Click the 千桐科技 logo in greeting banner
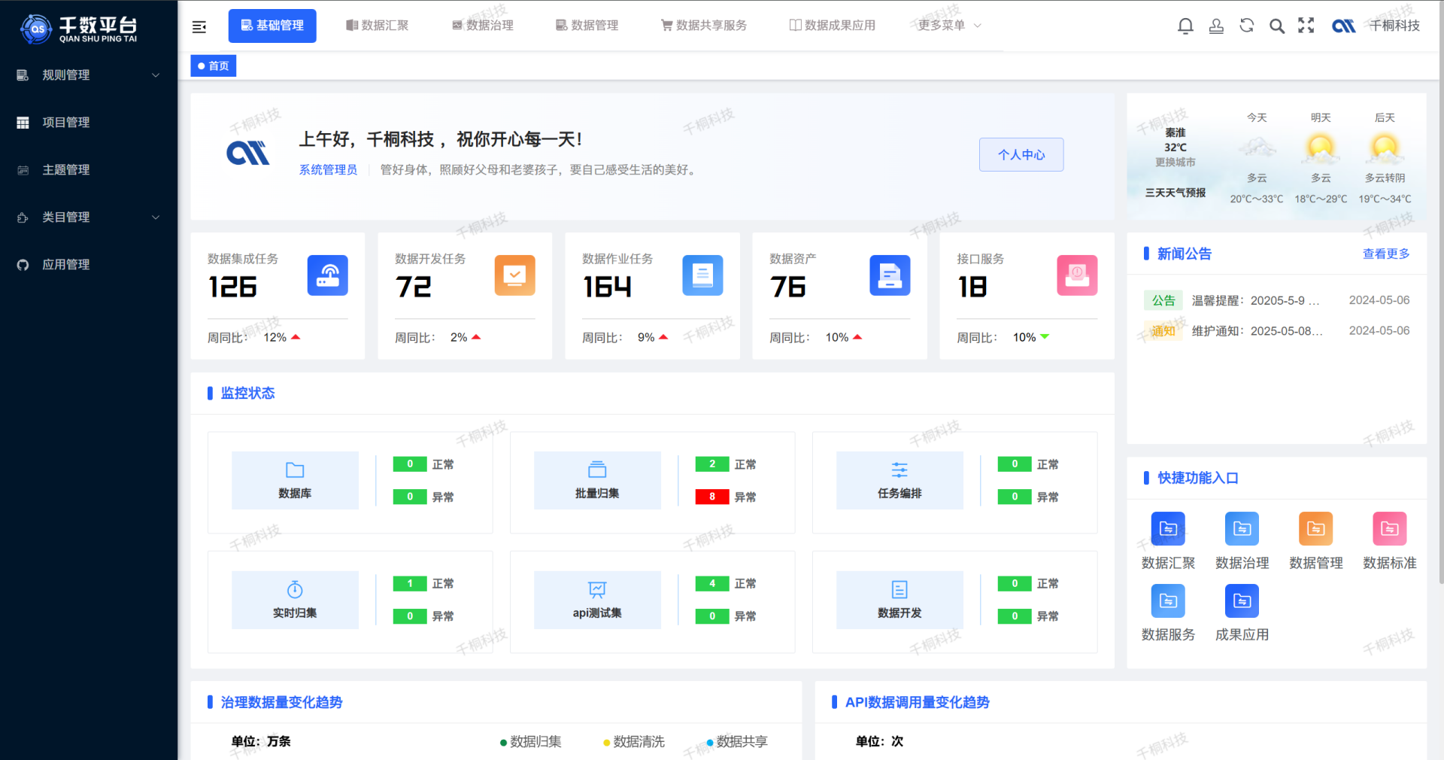The height and width of the screenshot is (760, 1444). pos(248,154)
